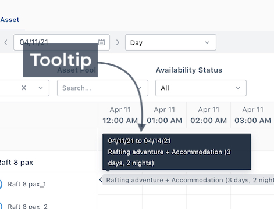274x209 pixels.
Task: Open calendar picker icon in date field
Action: tap(101, 42)
